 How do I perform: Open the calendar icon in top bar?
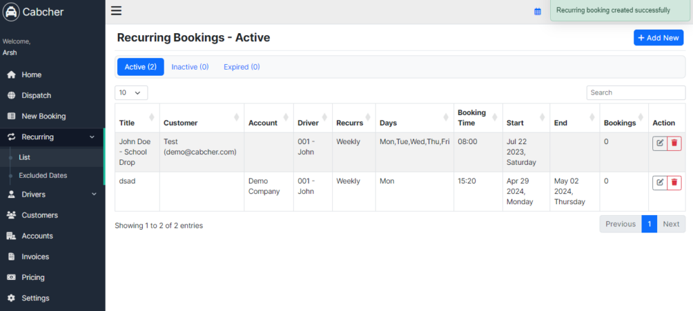(537, 11)
